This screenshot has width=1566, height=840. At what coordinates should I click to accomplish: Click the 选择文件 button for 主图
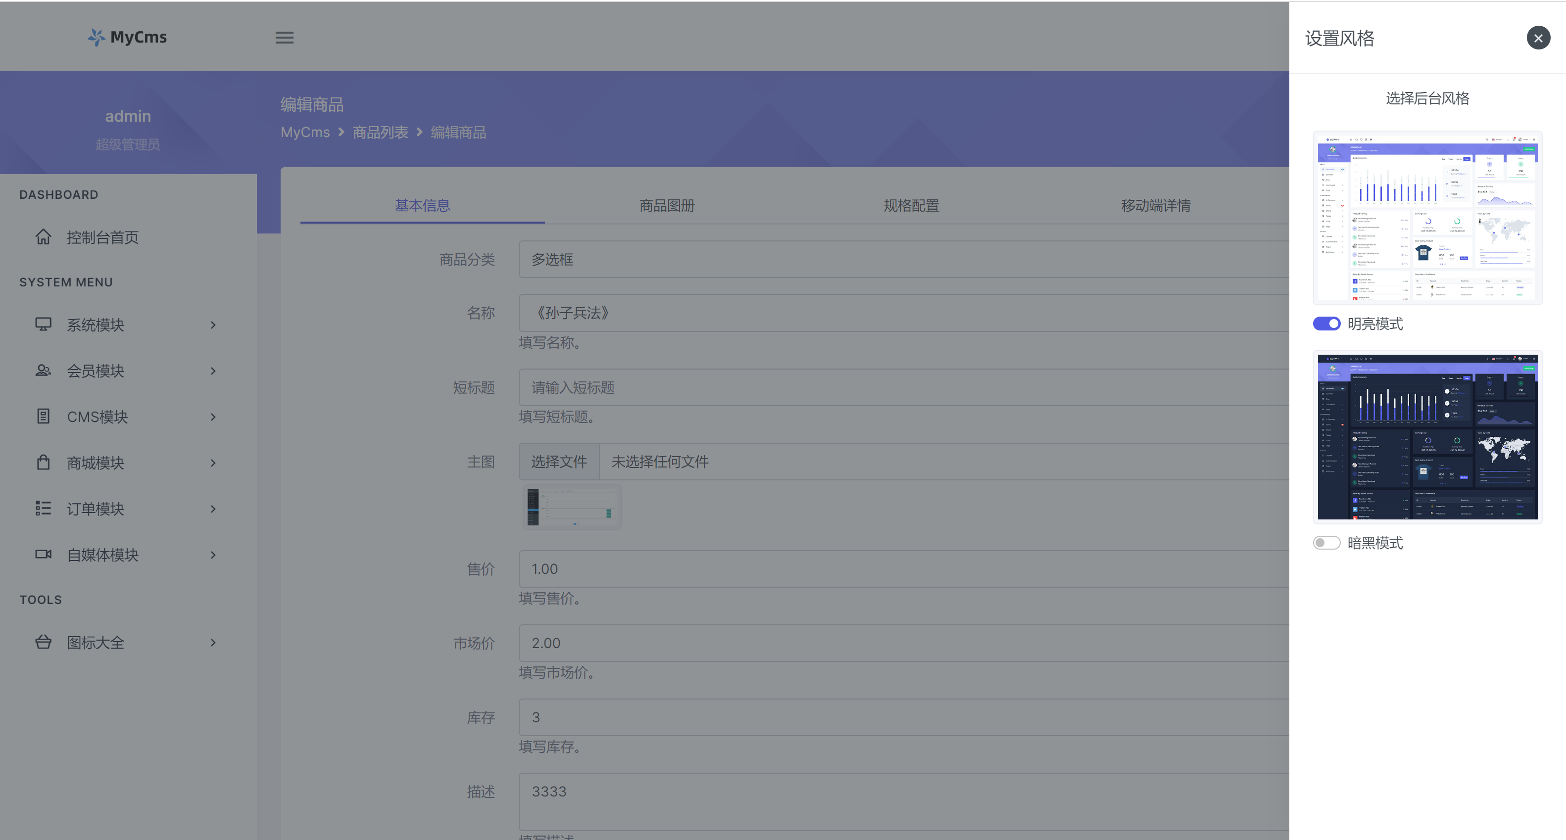pos(559,462)
